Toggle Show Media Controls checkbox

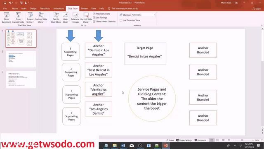[94, 22]
